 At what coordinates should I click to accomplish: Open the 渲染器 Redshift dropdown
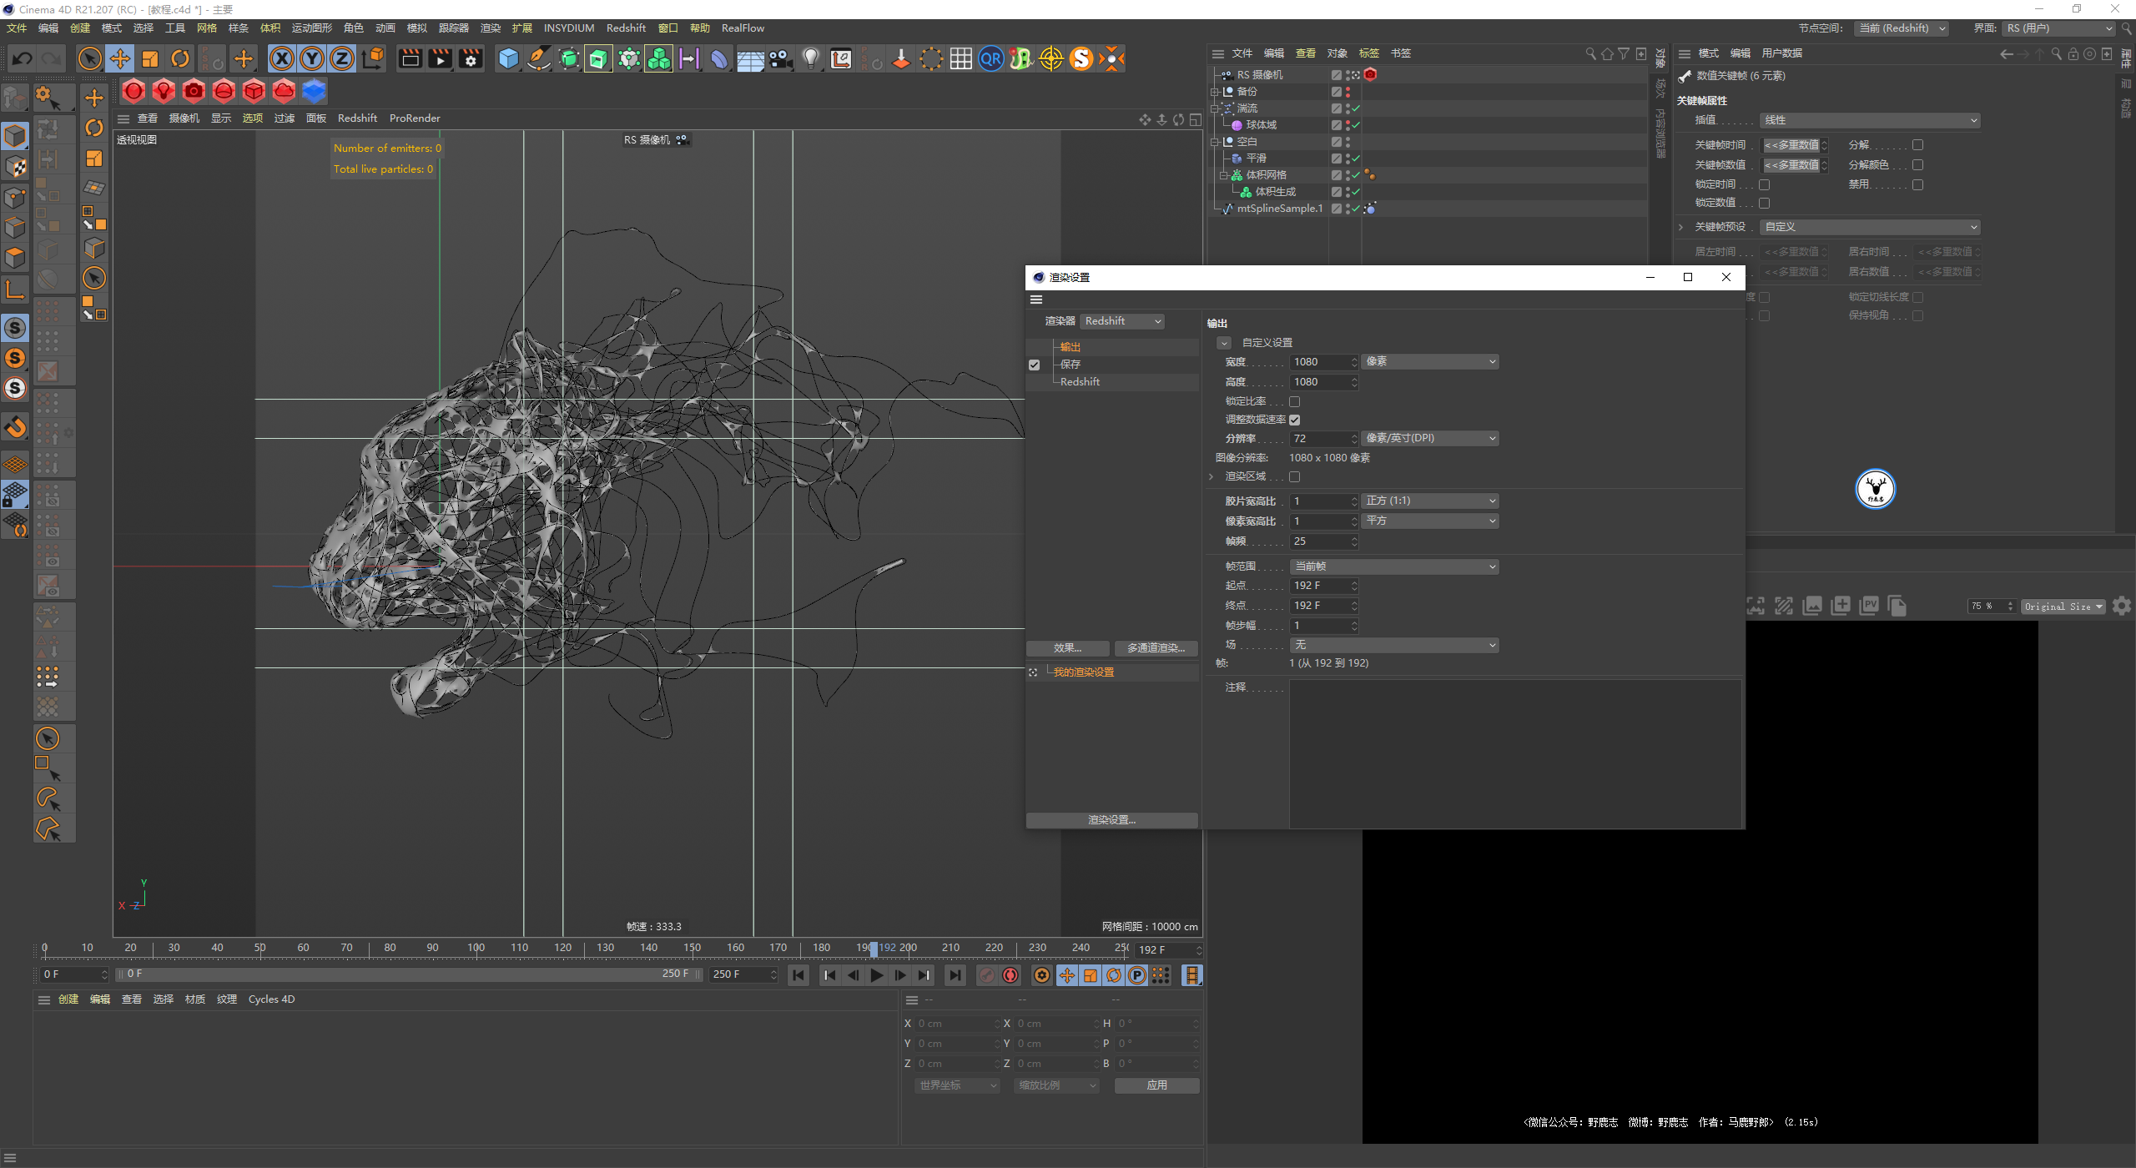click(1122, 321)
